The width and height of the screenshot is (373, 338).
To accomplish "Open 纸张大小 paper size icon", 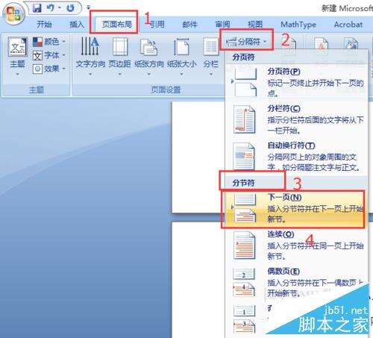I will click(x=181, y=46).
